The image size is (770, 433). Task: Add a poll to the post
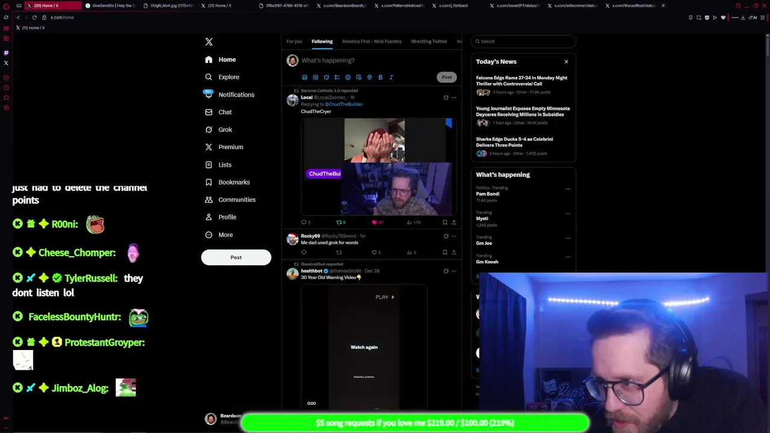[x=337, y=77]
